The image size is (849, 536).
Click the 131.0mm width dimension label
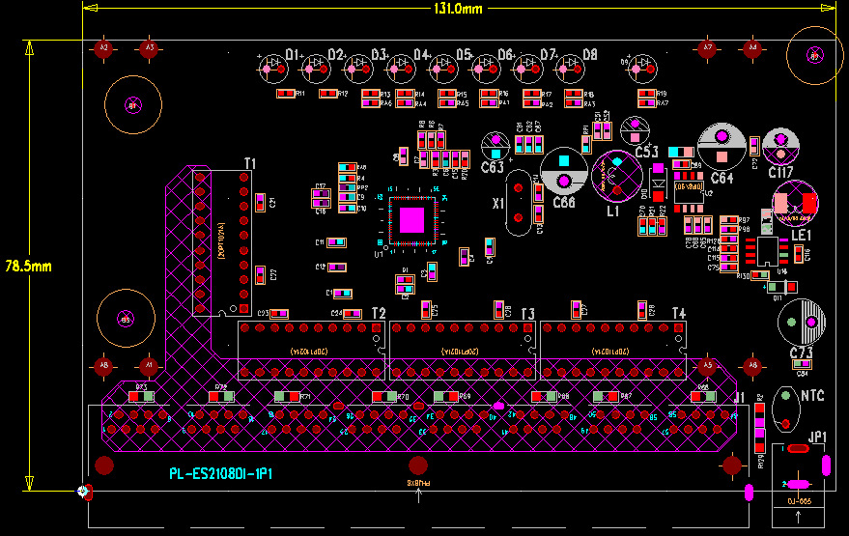(459, 9)
